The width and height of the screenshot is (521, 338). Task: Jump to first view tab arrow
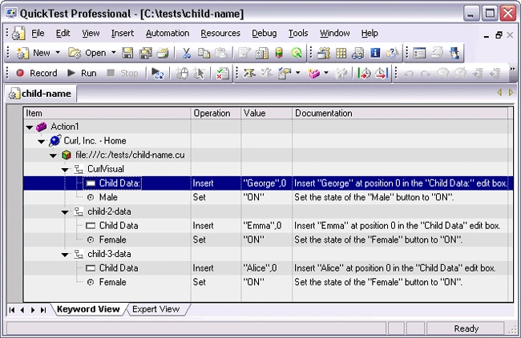click(x=12, y=310)
